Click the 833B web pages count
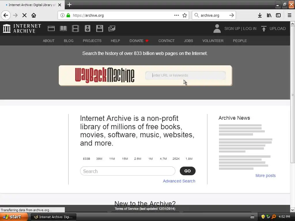Screen dimensions: 295x221 (x=86, y=159)
